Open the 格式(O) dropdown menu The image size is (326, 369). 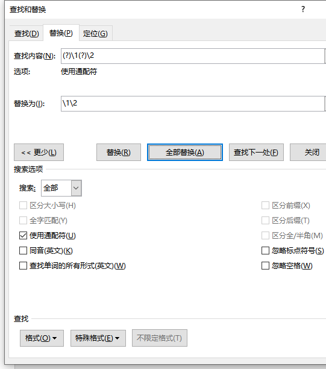(42, 338)
